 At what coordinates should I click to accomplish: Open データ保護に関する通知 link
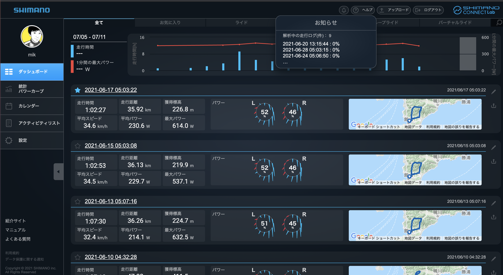(x=24, y=259)
